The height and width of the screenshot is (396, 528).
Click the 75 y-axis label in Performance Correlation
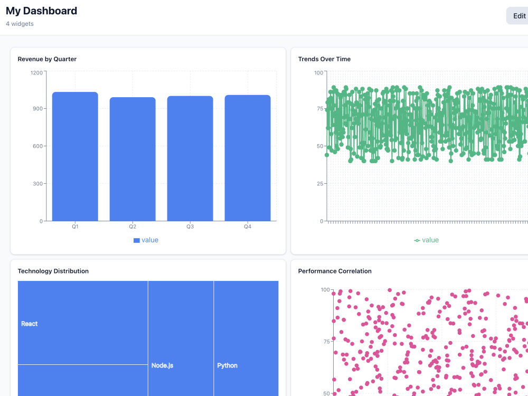tap(327, 342)
